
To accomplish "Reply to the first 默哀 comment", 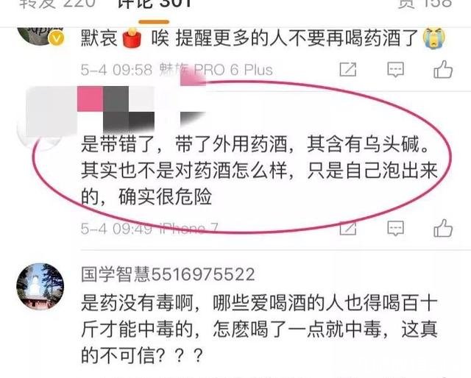I will click(395, 70).
